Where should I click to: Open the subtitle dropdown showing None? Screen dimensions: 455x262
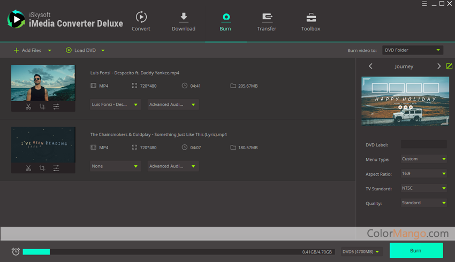point(116,166)
